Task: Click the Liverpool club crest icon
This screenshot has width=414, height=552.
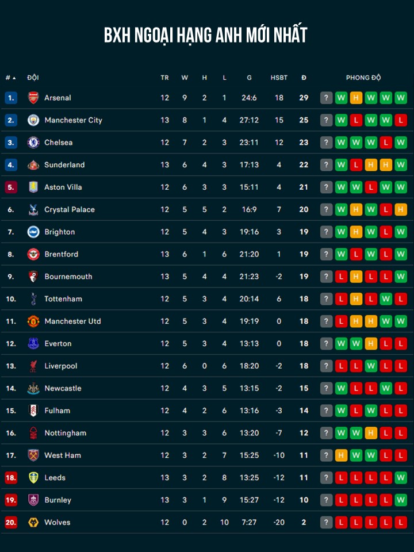Action: pos(33,366)
